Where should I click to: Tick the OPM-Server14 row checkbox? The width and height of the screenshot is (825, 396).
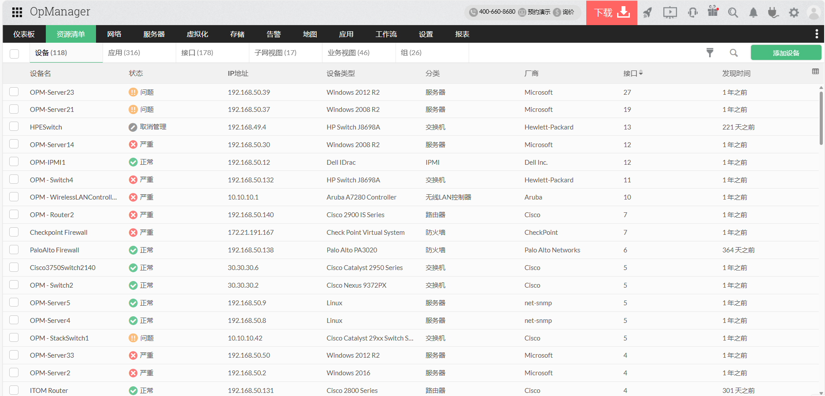[14, 144]
